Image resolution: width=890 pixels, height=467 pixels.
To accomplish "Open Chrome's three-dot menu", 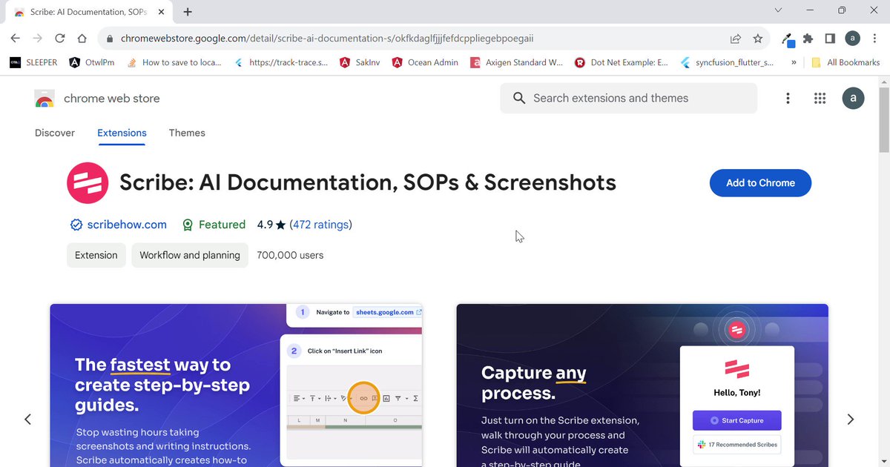I will [x=874, y=39].
